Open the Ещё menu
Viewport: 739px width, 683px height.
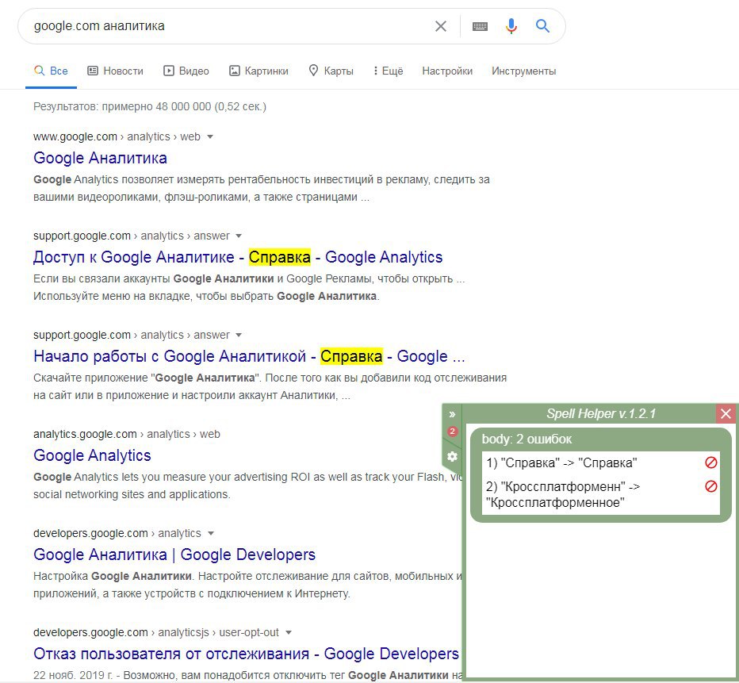[389, 71]
